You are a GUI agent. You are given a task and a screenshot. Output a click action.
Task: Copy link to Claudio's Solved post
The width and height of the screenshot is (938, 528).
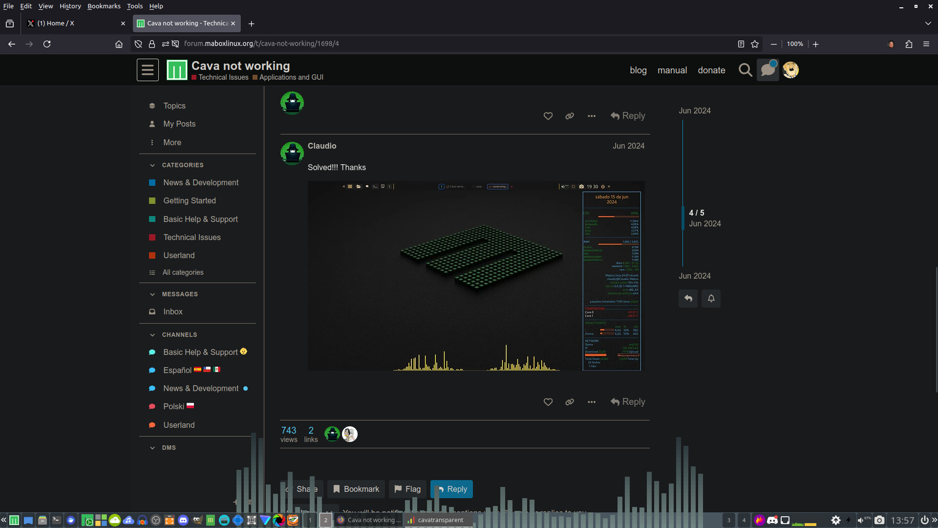(x=570, y=402)
